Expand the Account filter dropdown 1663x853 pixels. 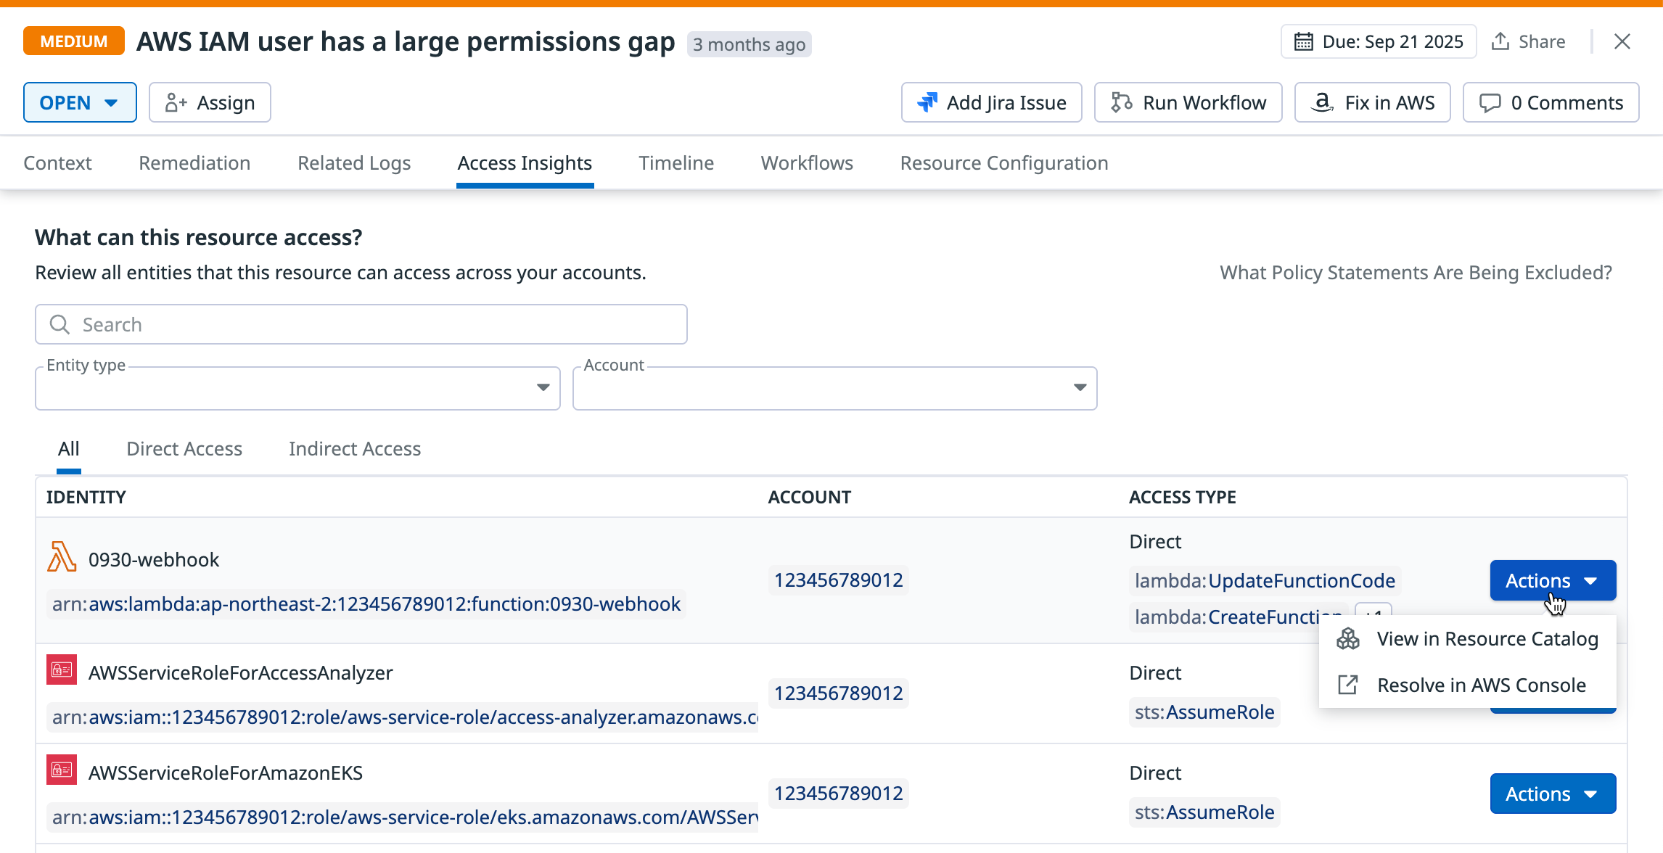tap(835, 388)
